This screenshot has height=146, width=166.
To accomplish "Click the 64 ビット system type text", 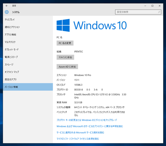I will 99,107.
